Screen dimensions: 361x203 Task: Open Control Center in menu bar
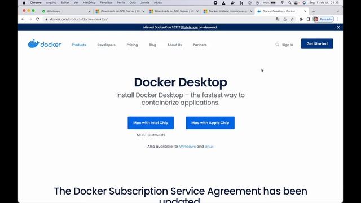pos(297,3)
